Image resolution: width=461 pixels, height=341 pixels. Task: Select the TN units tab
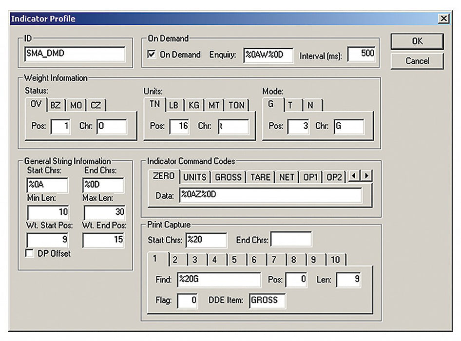155,104
